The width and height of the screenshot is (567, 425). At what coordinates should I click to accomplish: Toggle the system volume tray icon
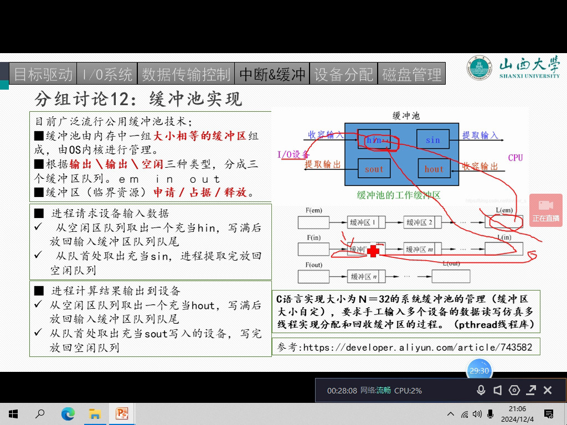(477, 413)
